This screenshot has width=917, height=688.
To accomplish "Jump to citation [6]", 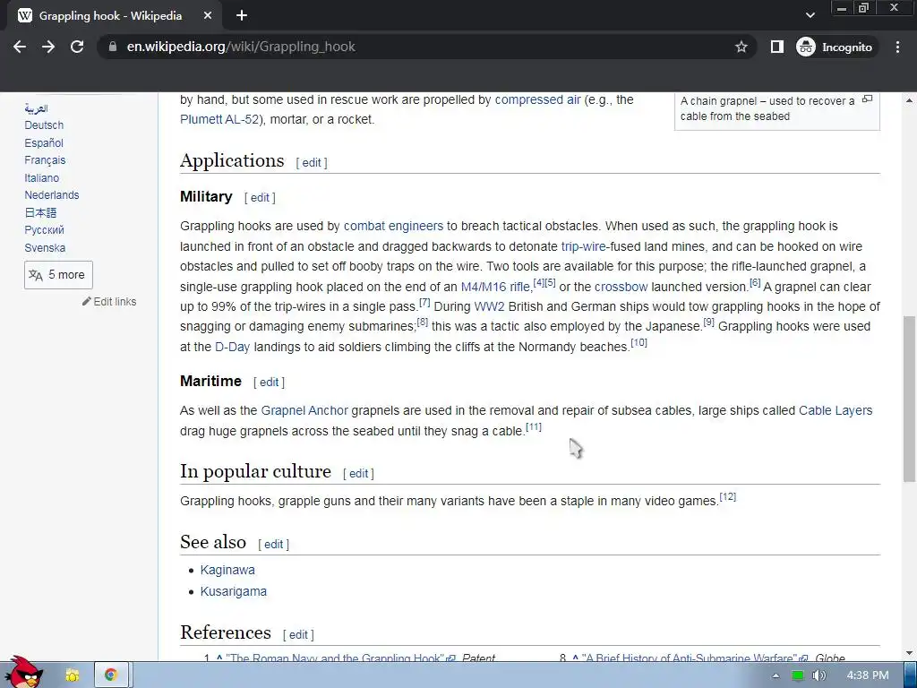I will coord(755,283).
